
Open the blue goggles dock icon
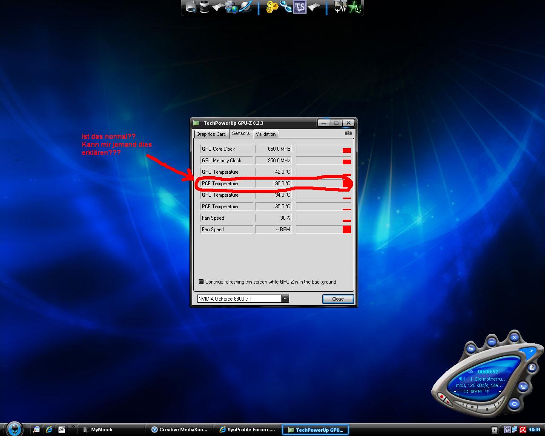286,6
